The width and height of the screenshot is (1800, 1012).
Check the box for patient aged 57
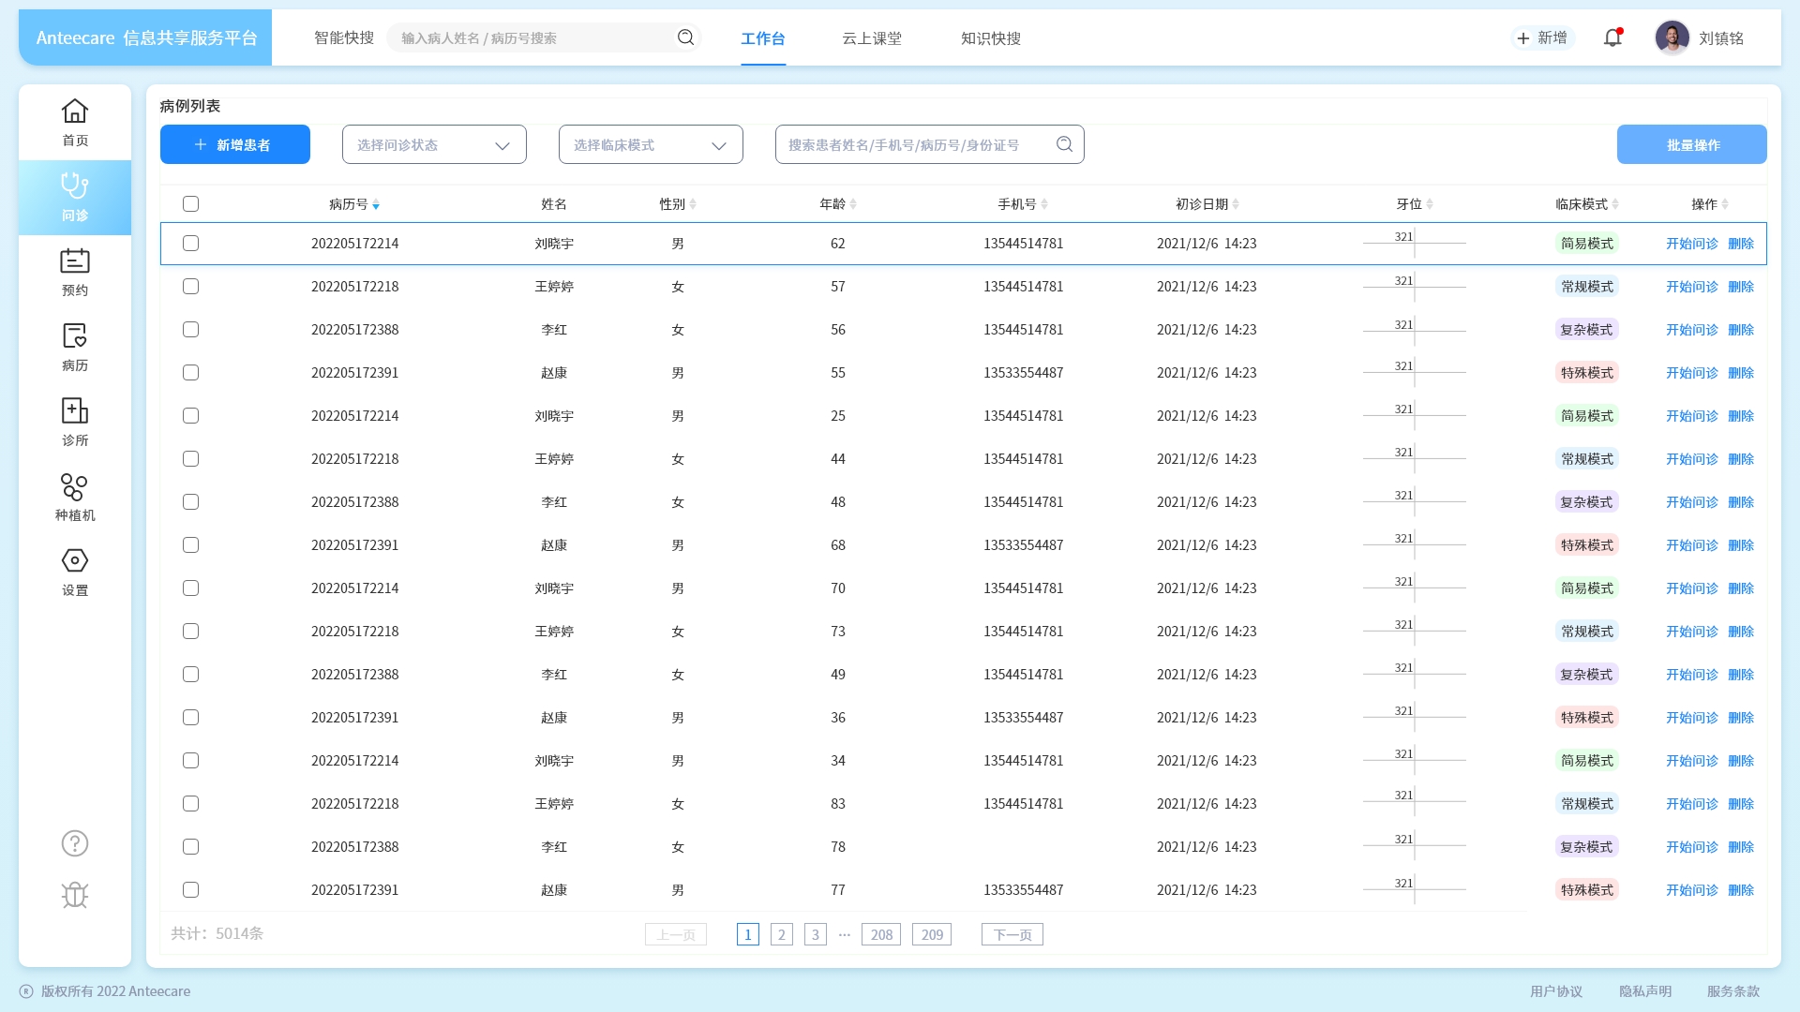(x=191, y=287)
